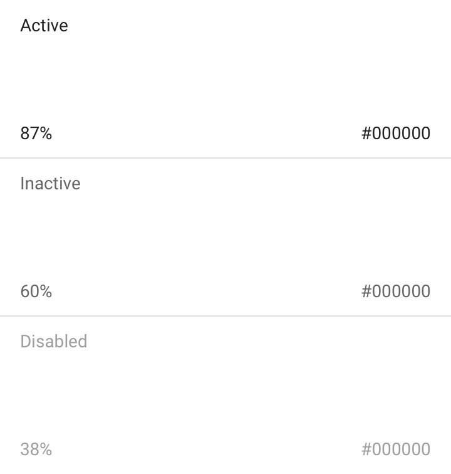The image size is (451, 474).
Task: Select the 38% opacity value
Action: (x=36, y=450)
